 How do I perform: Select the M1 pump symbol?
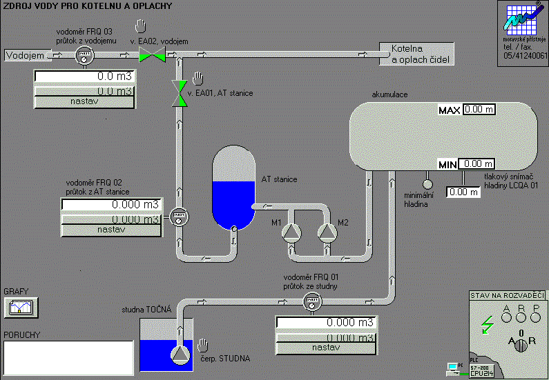pos(291,232)
